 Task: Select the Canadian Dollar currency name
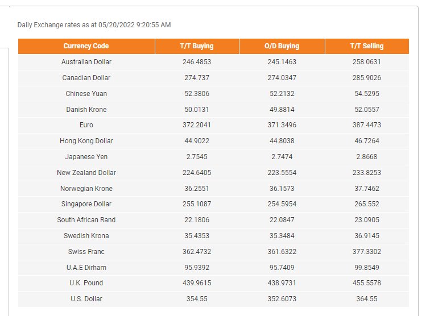(86, 78)
